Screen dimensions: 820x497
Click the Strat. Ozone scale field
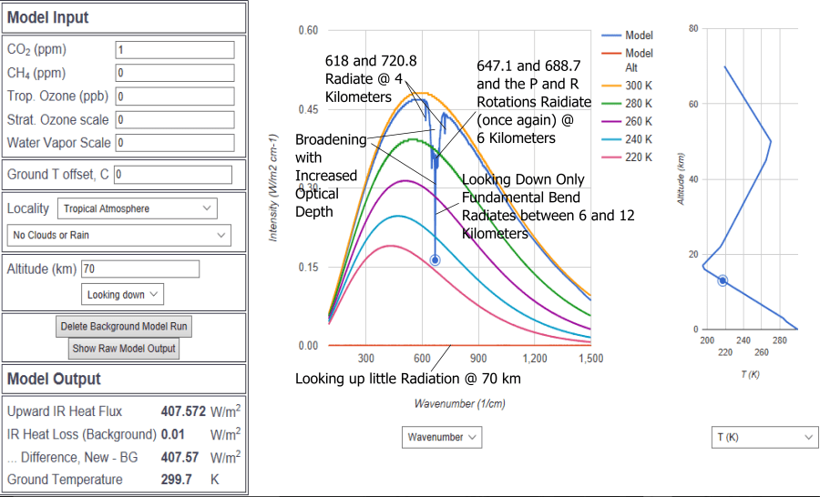tap(175, 120)
